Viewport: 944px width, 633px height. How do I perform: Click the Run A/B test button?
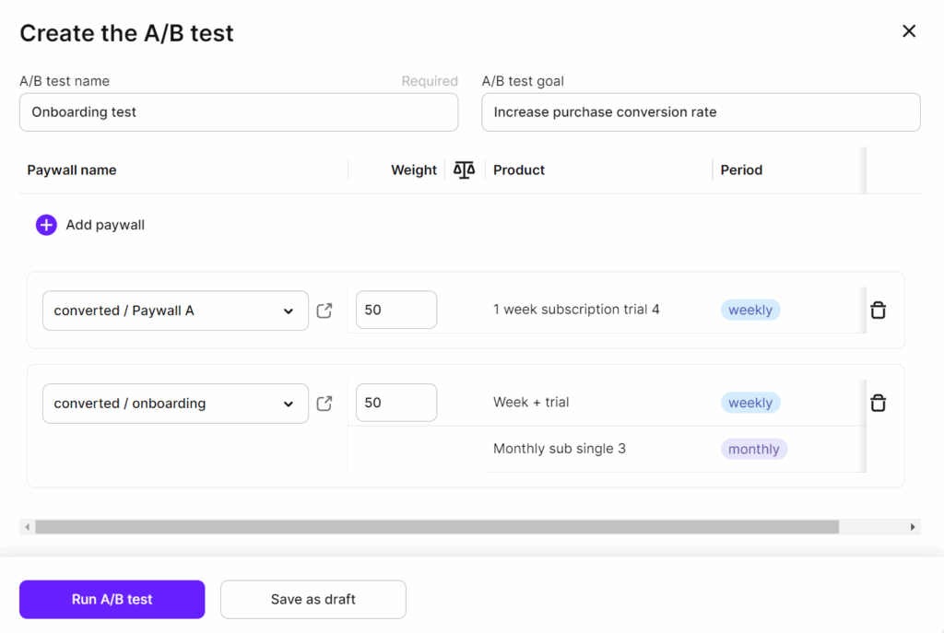coord(112,599)
